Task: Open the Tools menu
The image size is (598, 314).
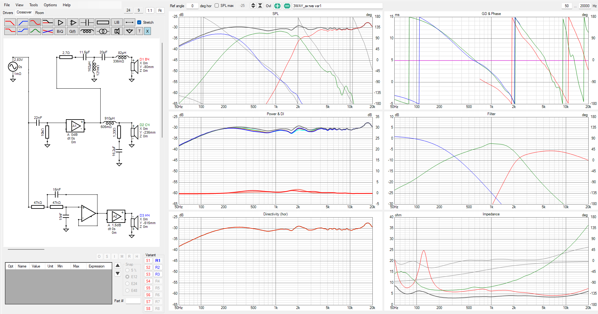Action: tap(33, 5)
